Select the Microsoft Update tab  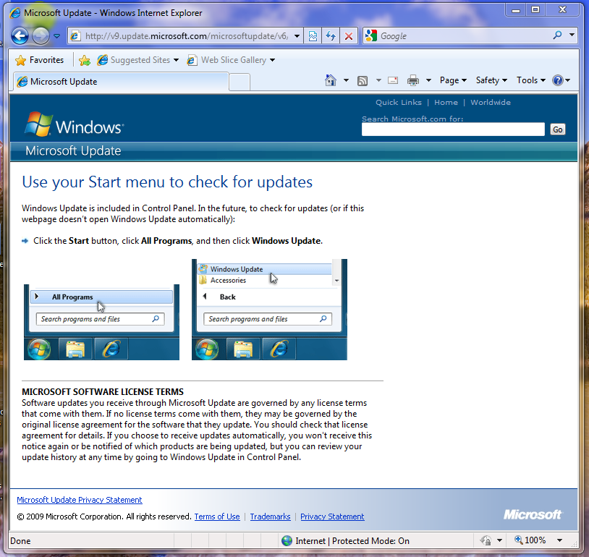[x=121, y=82]
